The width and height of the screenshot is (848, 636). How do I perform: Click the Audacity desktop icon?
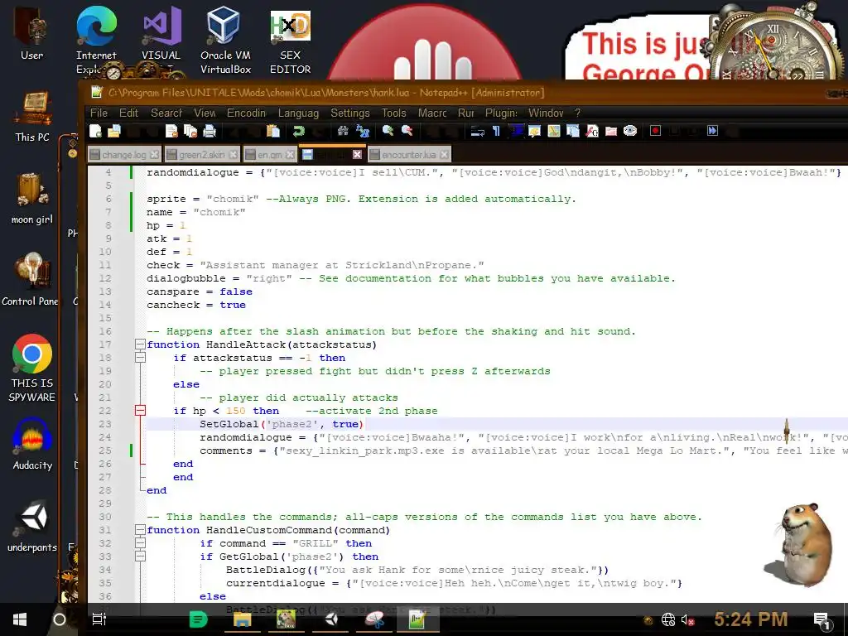click(x=32, y=444)
